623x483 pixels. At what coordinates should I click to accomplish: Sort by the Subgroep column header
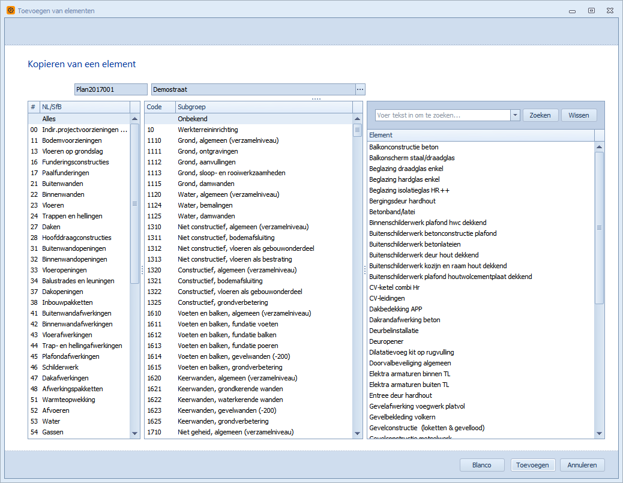pyautogui.click(x=264, y=107)
